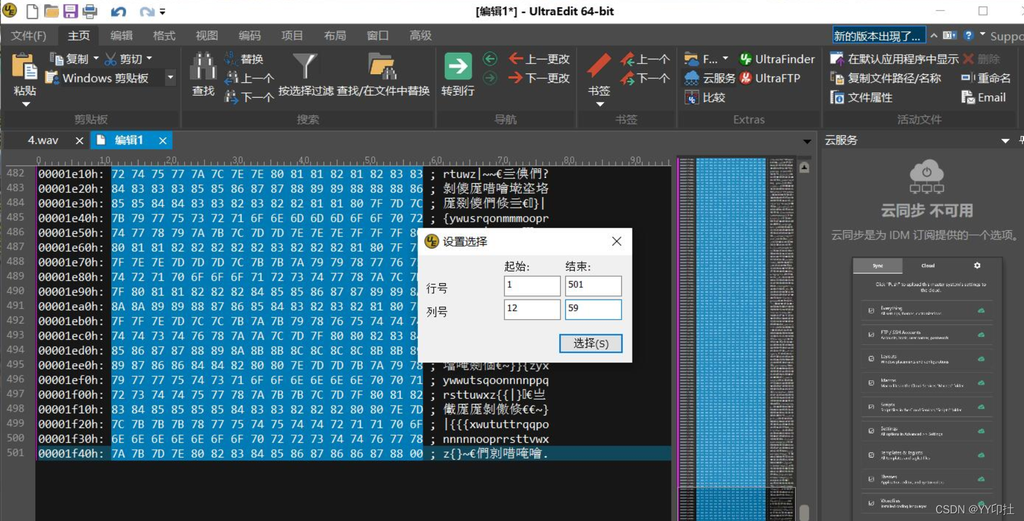This screenshot has height=521, width=1024.
Task: Launch UltraFinder from Extras
Action: point(777,59)
